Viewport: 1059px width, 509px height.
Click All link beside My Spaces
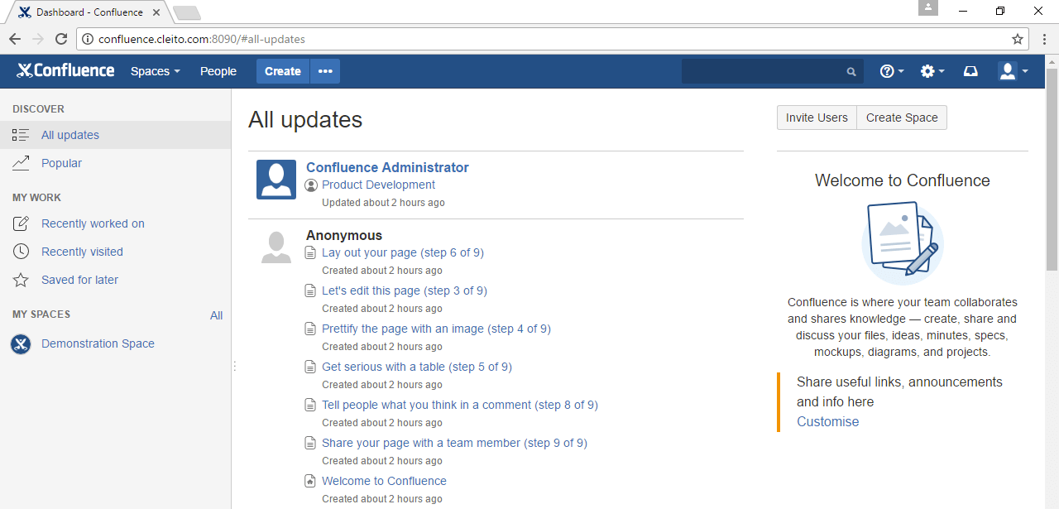(216, 315)
